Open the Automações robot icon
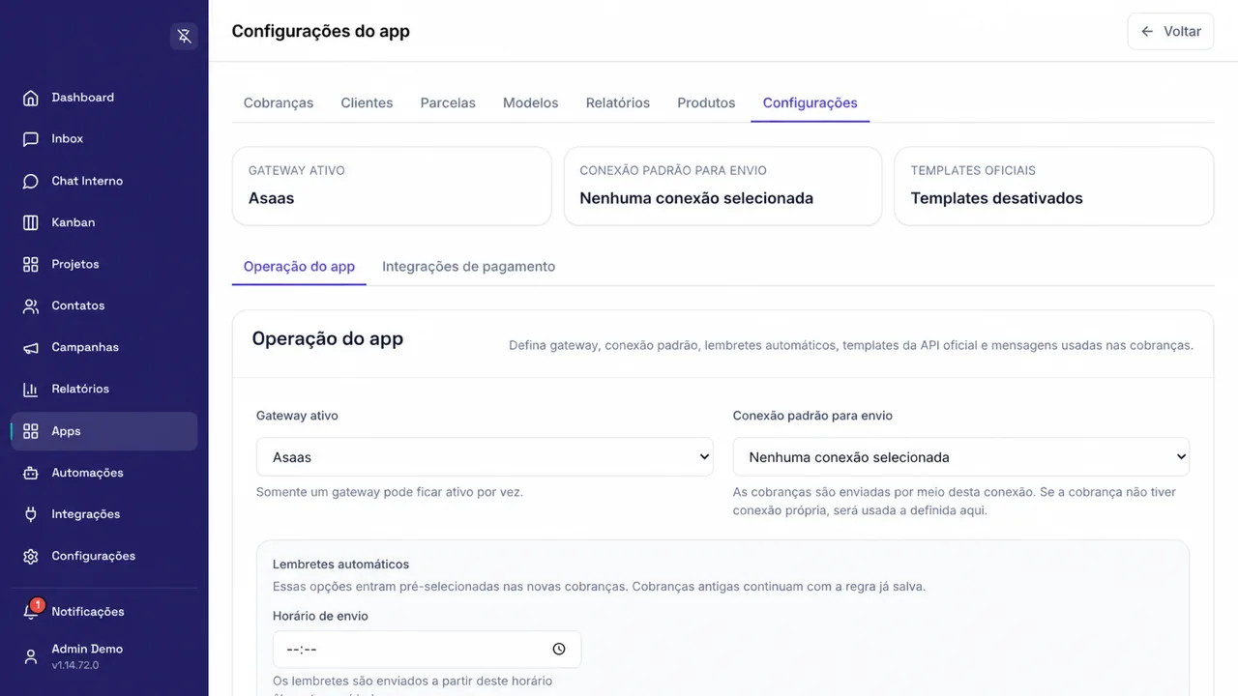Screen dimensions: 1238x696 click(x=31, y=473)
